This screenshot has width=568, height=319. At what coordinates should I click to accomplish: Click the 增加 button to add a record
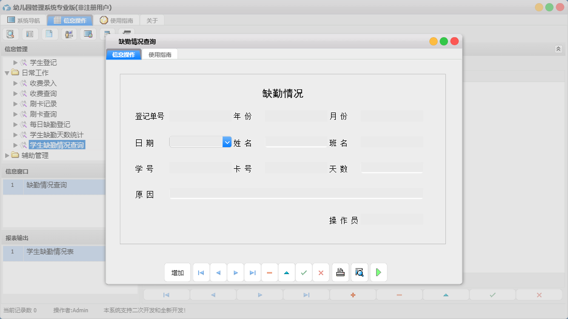tap(177, 272)
